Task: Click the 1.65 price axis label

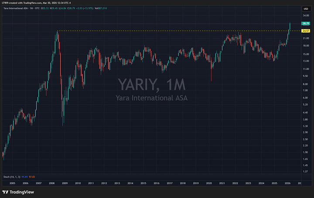Action: point(305,159)
